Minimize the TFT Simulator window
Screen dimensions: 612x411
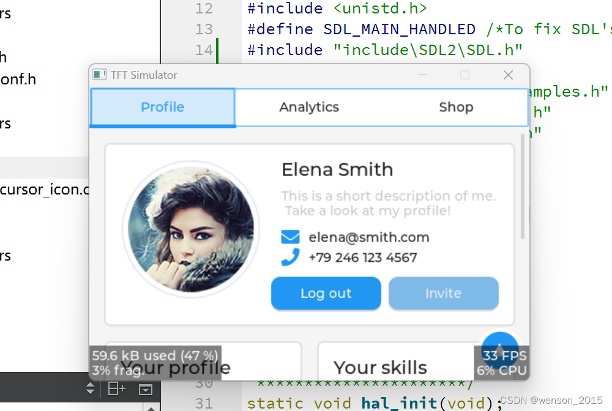(x=422, y=75)
